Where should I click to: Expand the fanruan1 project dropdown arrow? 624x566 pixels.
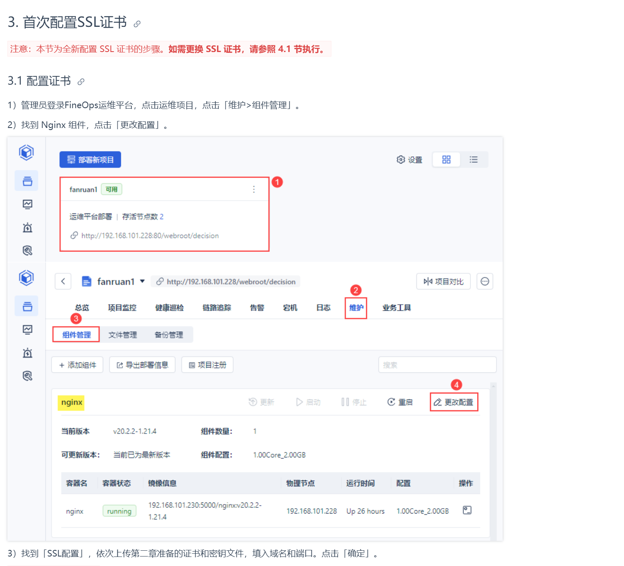coord(142,281)
